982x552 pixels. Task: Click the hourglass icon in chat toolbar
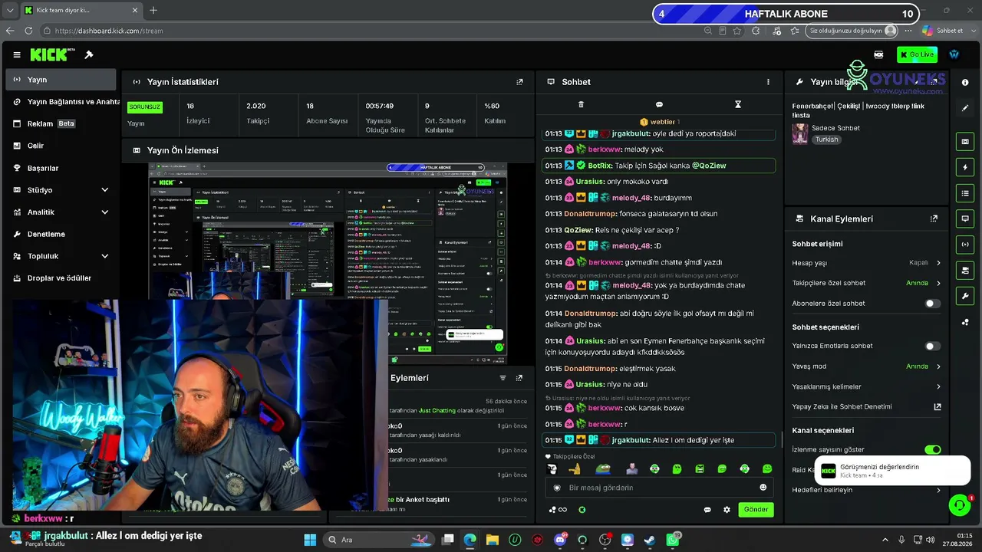pos(738,104)
